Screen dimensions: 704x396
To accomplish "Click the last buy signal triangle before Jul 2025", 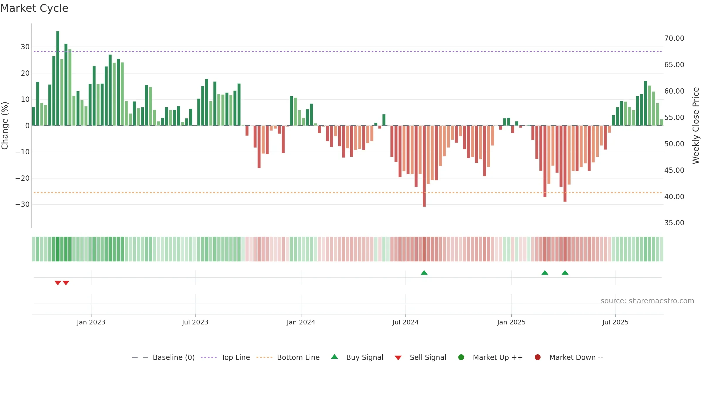I will point(565,273).
